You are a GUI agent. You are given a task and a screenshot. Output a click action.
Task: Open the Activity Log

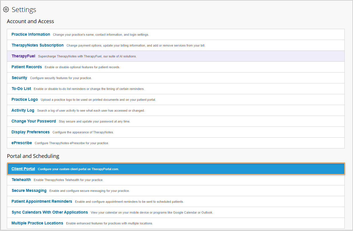pyautogui.click(x=23, y=110)
